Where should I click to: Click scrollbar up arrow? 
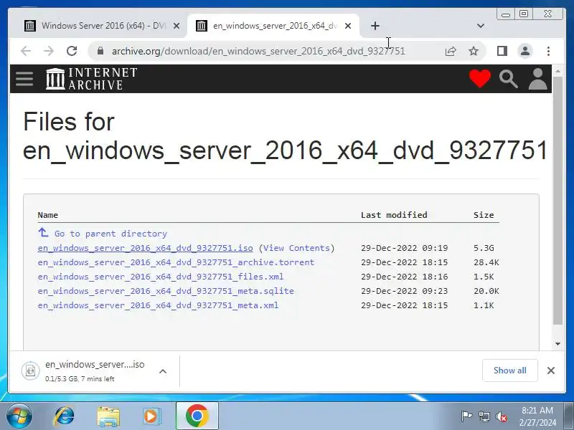tap(558, 71)
